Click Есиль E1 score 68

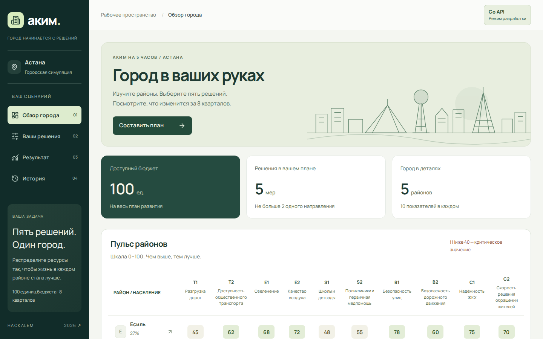[x=267, y=332]
